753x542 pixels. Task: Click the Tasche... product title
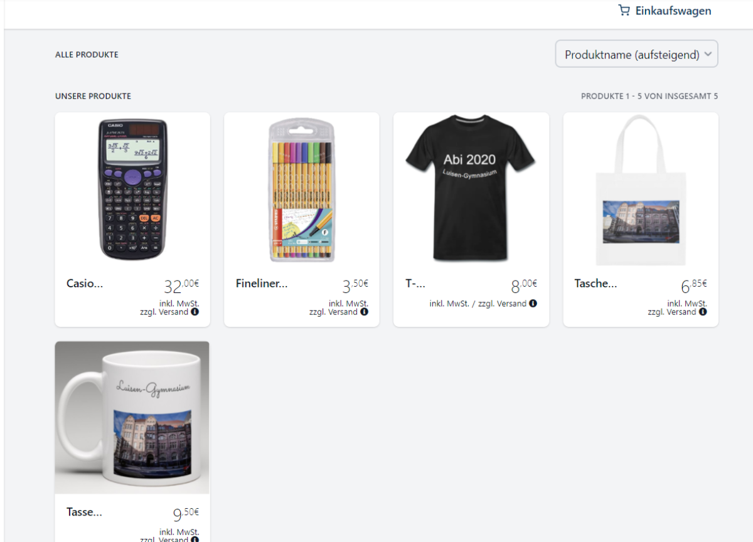595,284
